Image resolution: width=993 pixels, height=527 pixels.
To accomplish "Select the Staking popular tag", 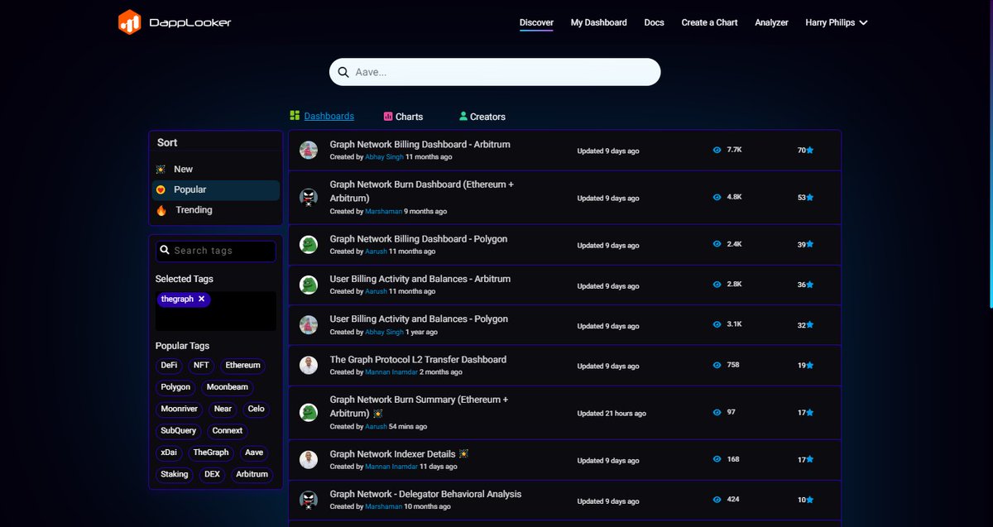I will tap(175, 474).
